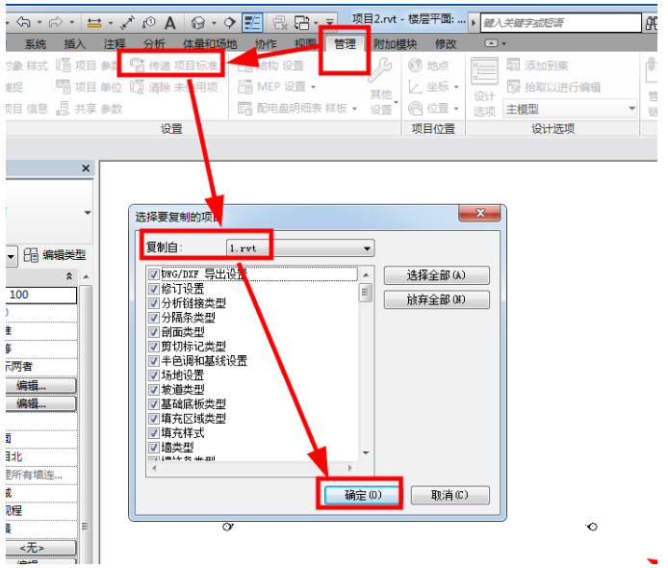This screenshot has width=668, height=568.
Task: Click the Add to Set icon
Action: click(x=513, y=65)
